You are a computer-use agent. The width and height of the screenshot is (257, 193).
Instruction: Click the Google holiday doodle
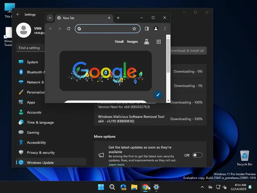pos(106,71)
